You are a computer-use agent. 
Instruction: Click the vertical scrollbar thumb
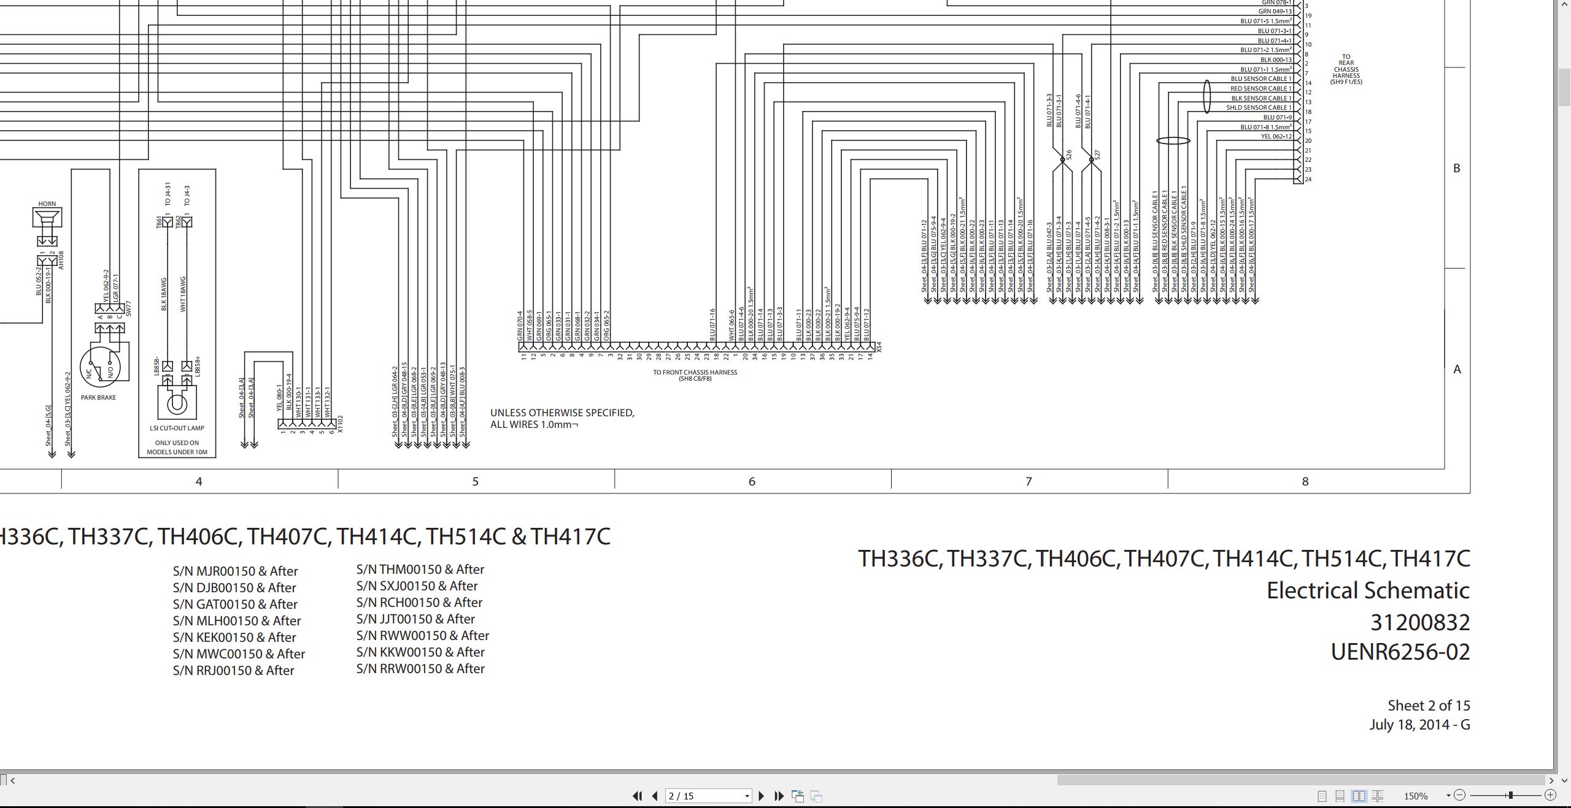(1564, 87)
